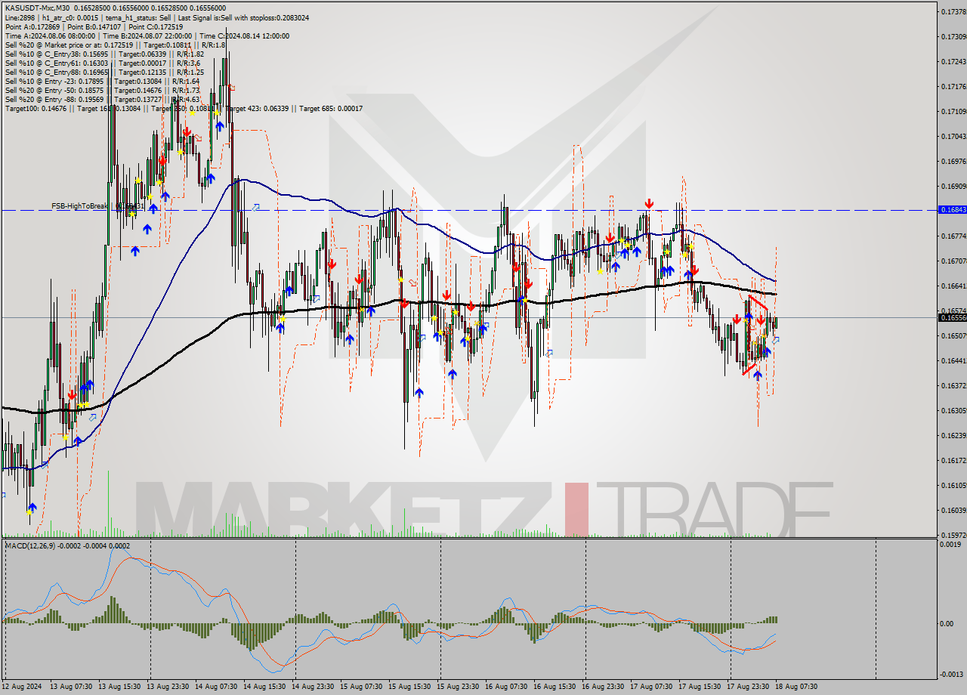The height and width of the screenshot is (695, 967).
Task: Click the '15 Aug 23:30' time label
Action: [458, 687]
